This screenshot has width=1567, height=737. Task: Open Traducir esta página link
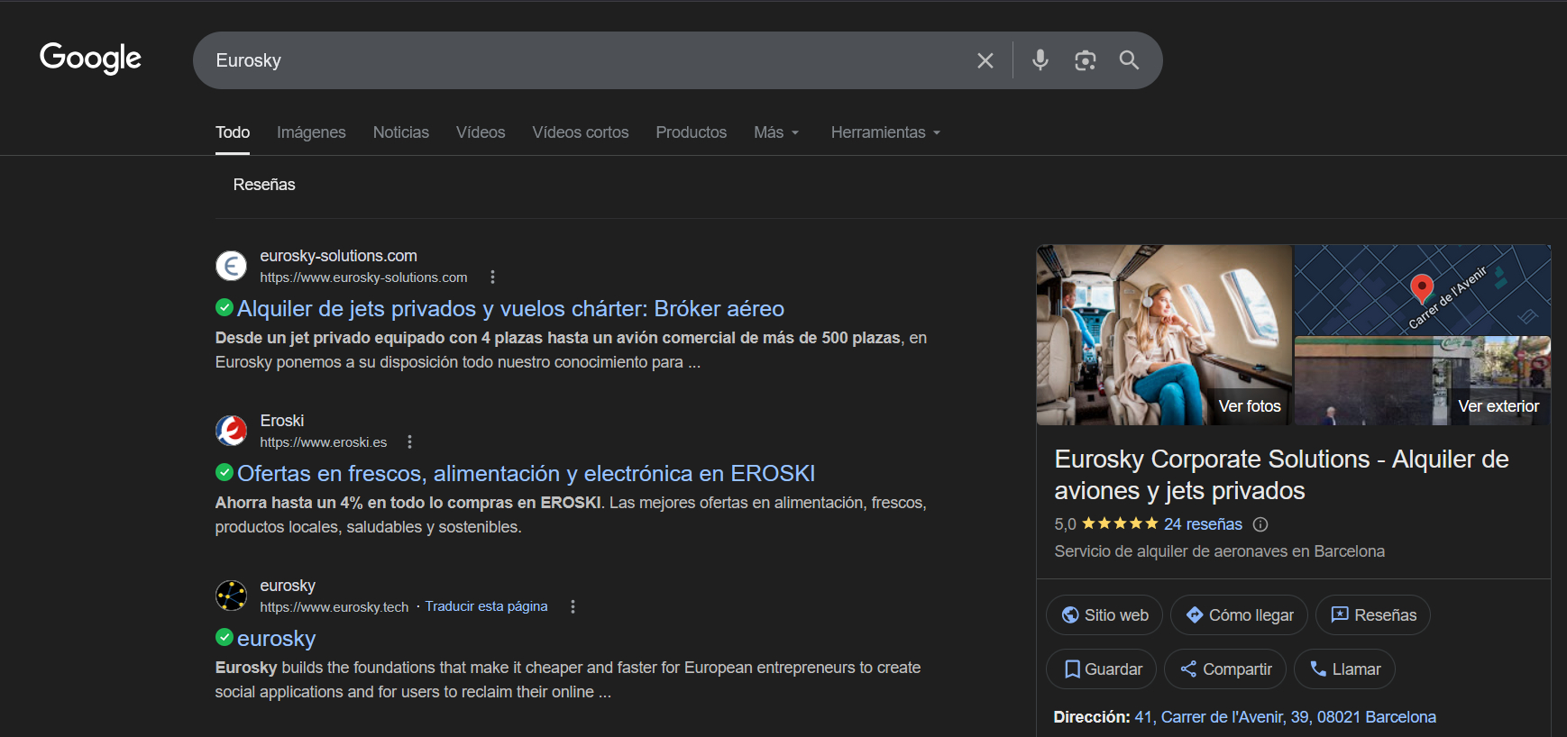[x=486, y=606]
